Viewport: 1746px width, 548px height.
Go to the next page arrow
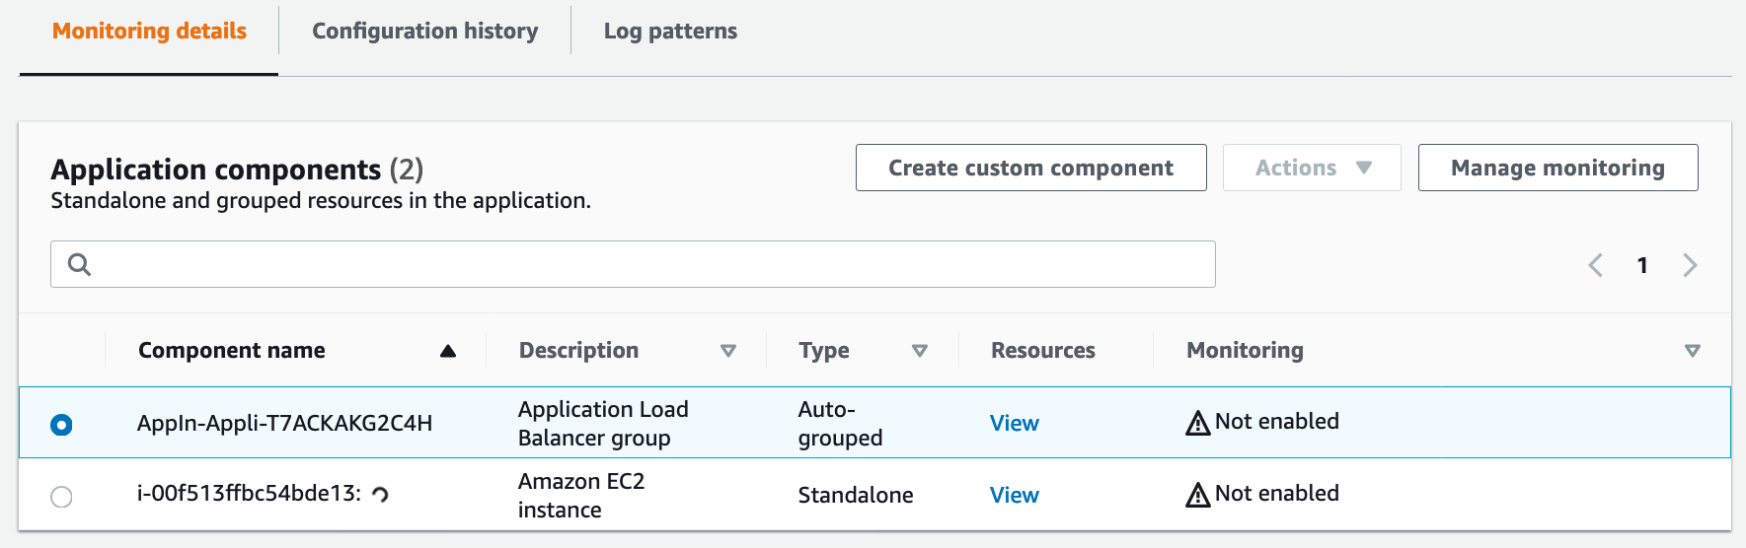click(1690, 265)
